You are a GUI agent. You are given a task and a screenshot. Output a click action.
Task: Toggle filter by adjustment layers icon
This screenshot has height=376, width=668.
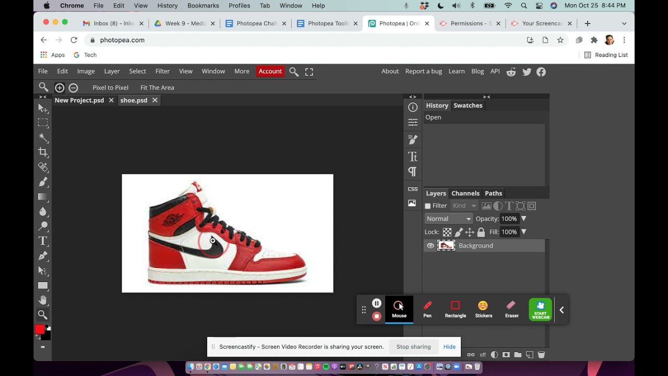[498, 206]
